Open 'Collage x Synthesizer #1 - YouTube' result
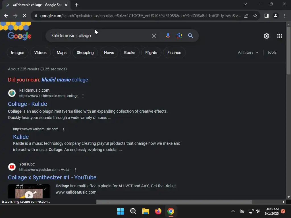 52,178
